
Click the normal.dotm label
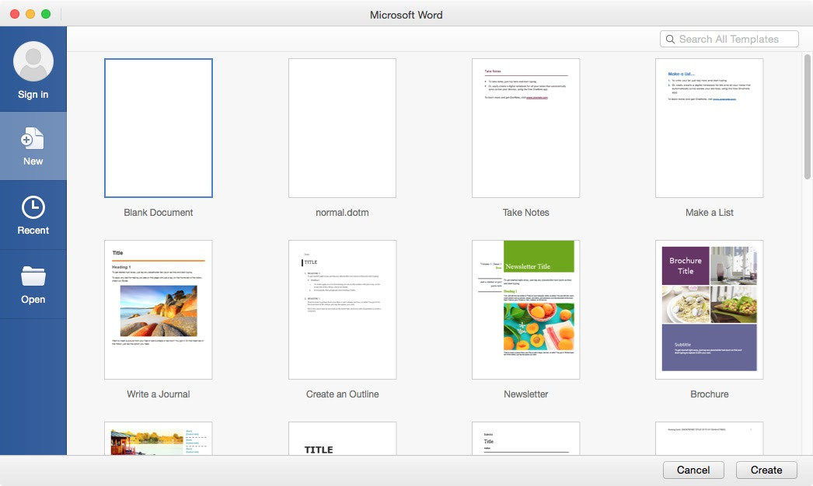[x=342, y=213]
